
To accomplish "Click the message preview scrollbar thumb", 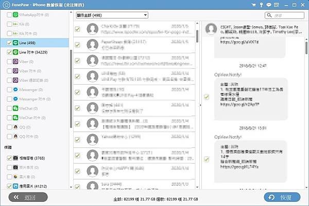I will 306,48.
